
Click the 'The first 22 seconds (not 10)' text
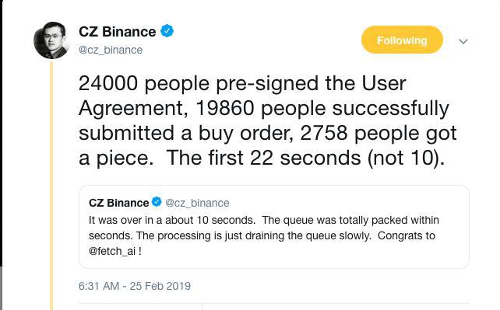point(305,158)
